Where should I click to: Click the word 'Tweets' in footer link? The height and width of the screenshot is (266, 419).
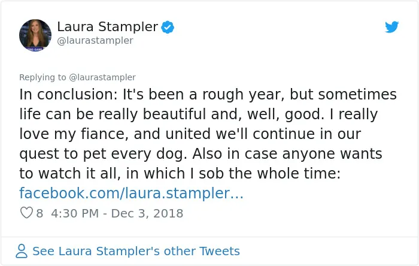220,251
